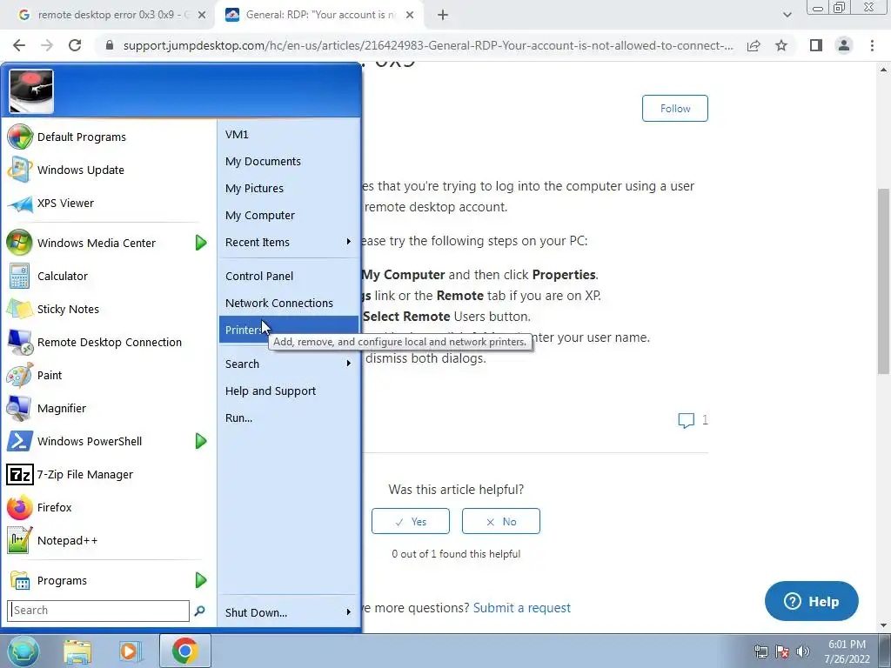Open Network Connections

289,303
